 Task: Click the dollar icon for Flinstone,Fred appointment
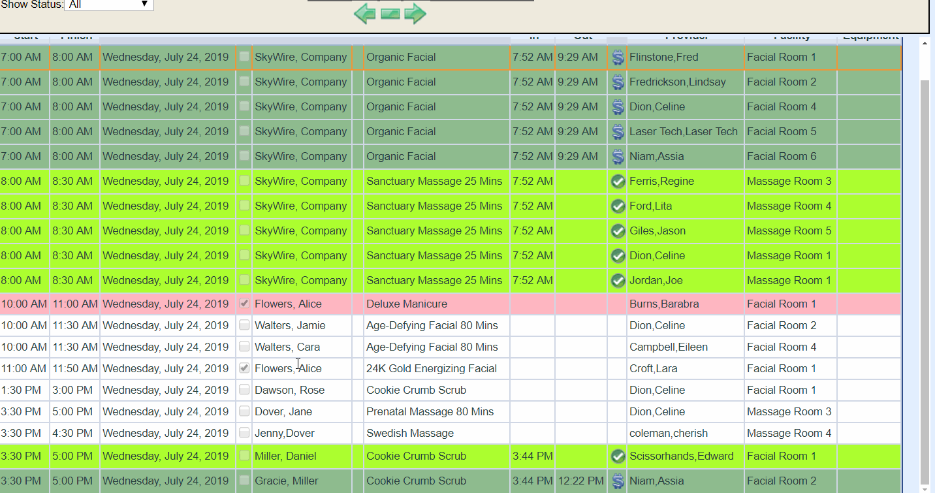click(x=618, y=57)
